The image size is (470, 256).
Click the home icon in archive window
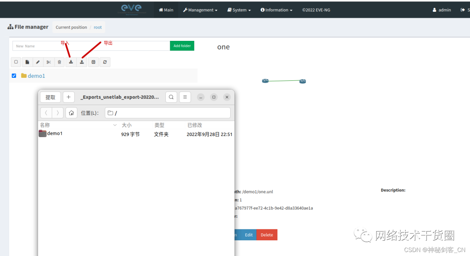pos(71,113)
